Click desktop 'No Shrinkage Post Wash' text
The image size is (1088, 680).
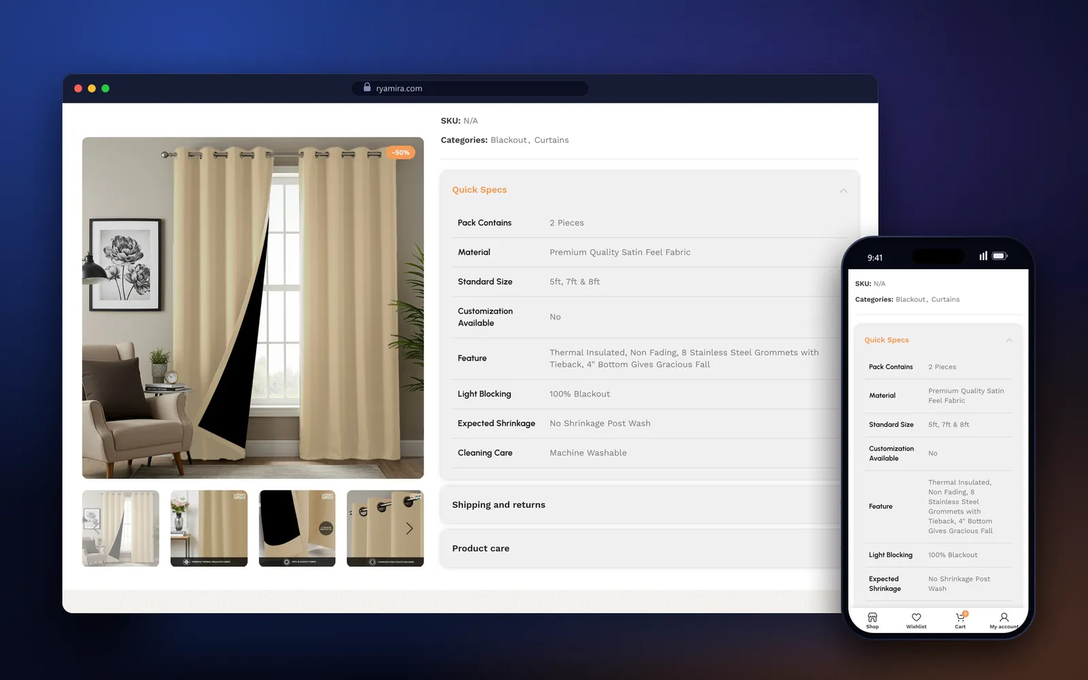[x=600, y=423]
